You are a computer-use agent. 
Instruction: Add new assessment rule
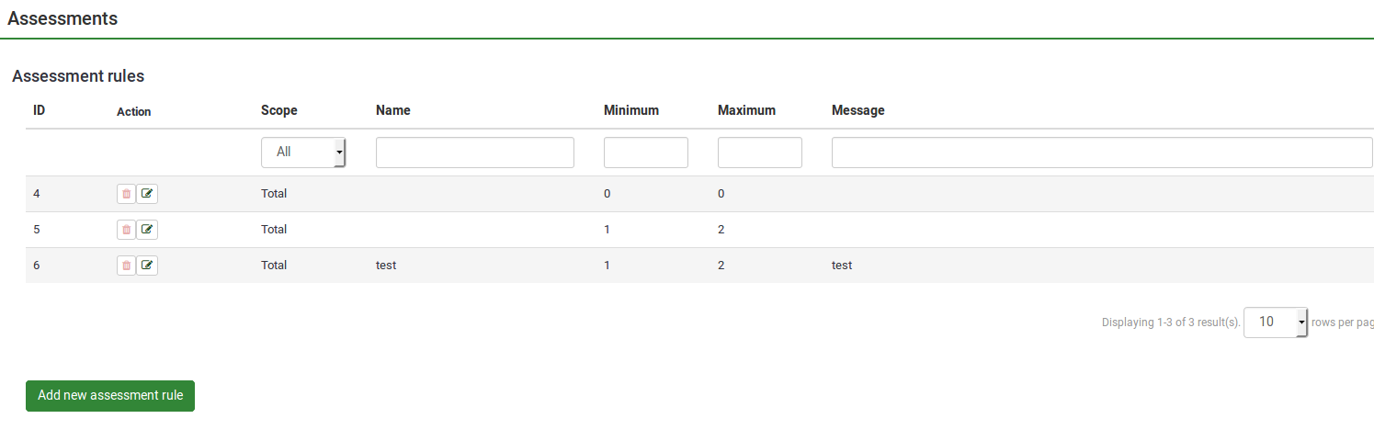pyautogui.click(x=110, y=396)
